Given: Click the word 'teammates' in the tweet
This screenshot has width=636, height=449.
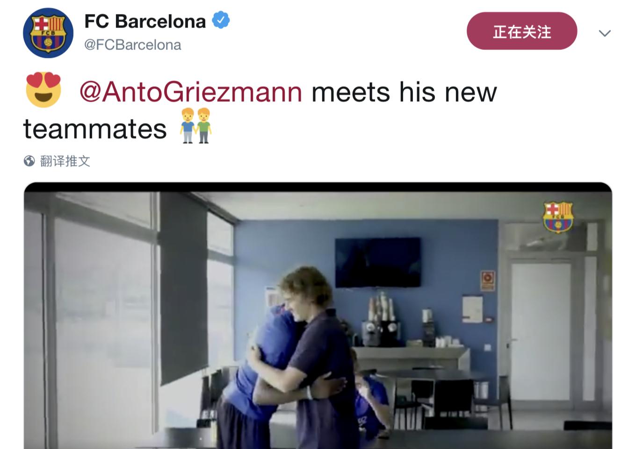Looking at the screenshot, I should tap(95, 129).
